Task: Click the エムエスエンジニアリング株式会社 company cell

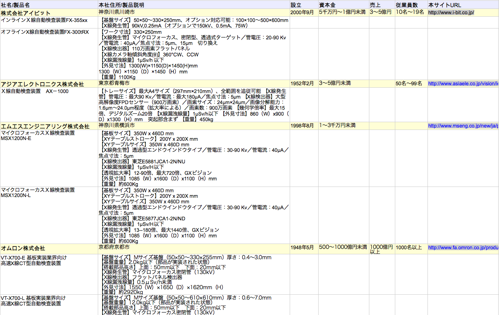Action: click(x=49, y=126)
